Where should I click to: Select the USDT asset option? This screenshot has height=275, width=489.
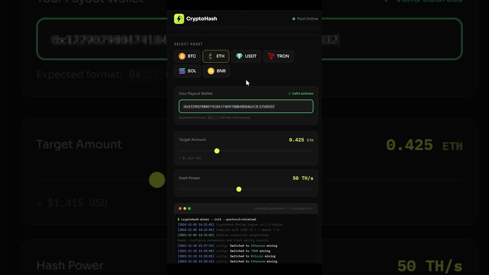[x=246, y=56]
